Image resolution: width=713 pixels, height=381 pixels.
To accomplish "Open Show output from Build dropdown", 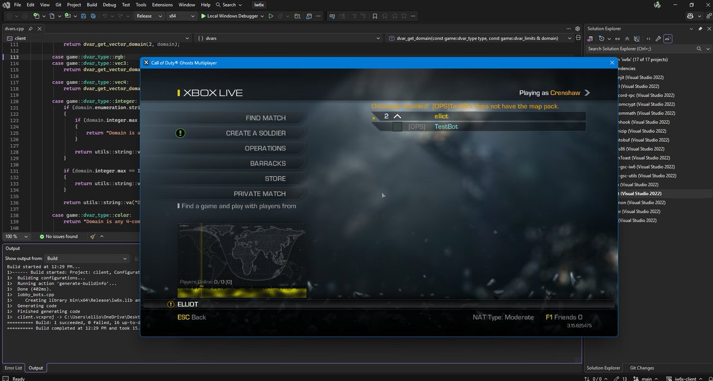I will (87, 258).
